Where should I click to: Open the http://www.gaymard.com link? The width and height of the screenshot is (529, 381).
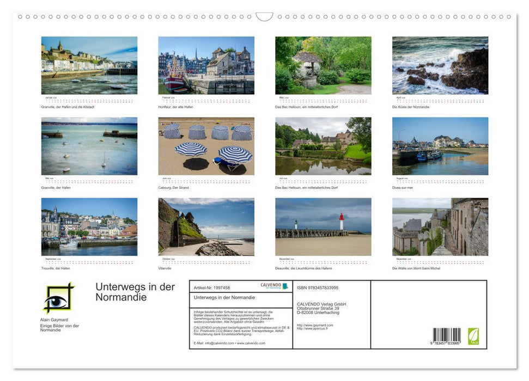[314, 325]
